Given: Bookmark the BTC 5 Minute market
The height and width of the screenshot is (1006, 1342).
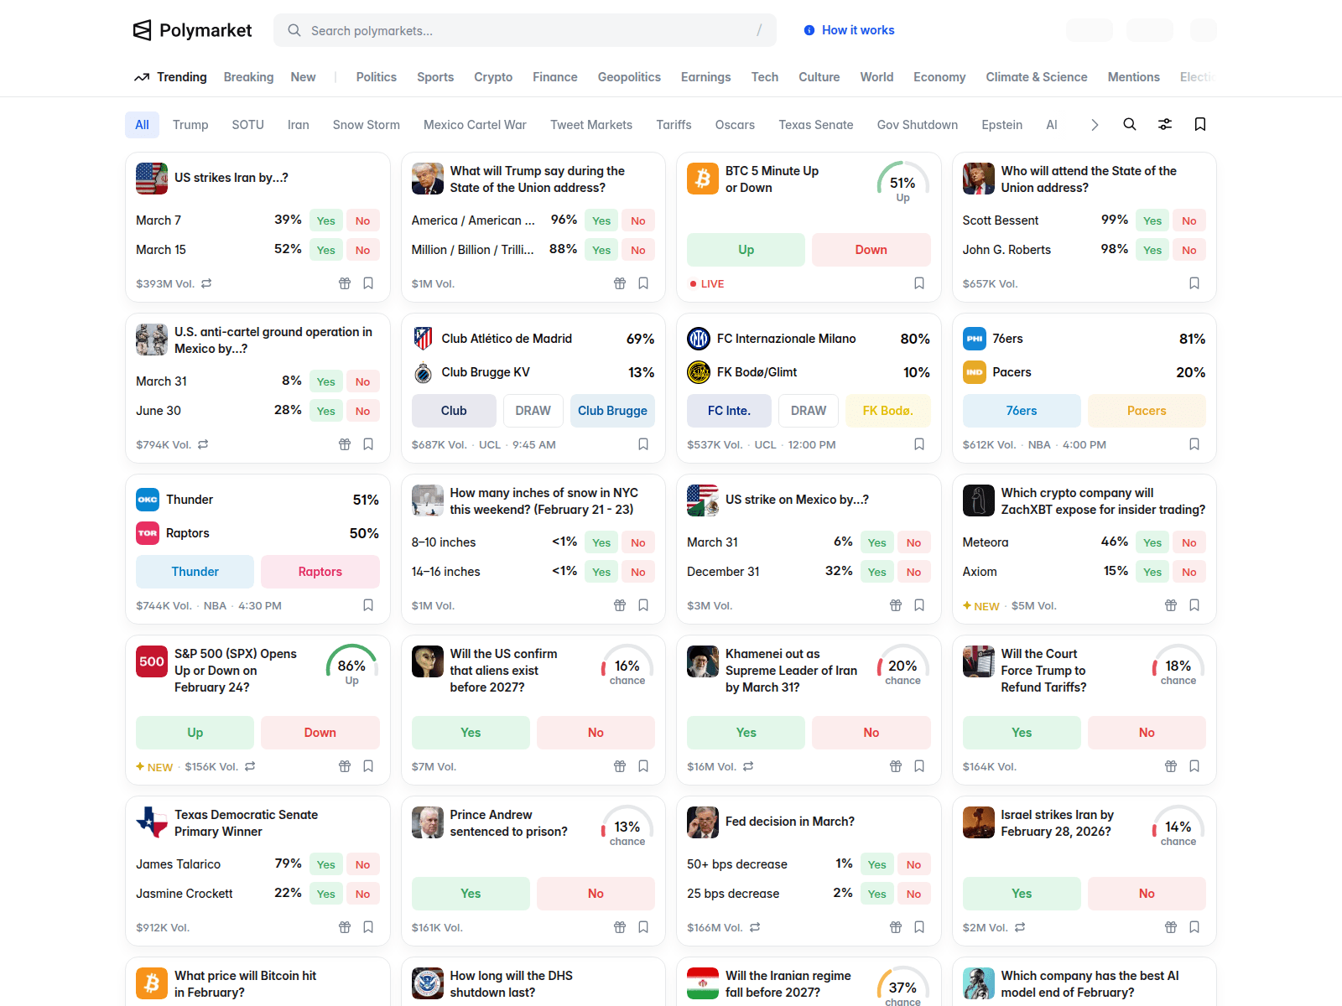Looking at the screenshot, I should point(919,283).
